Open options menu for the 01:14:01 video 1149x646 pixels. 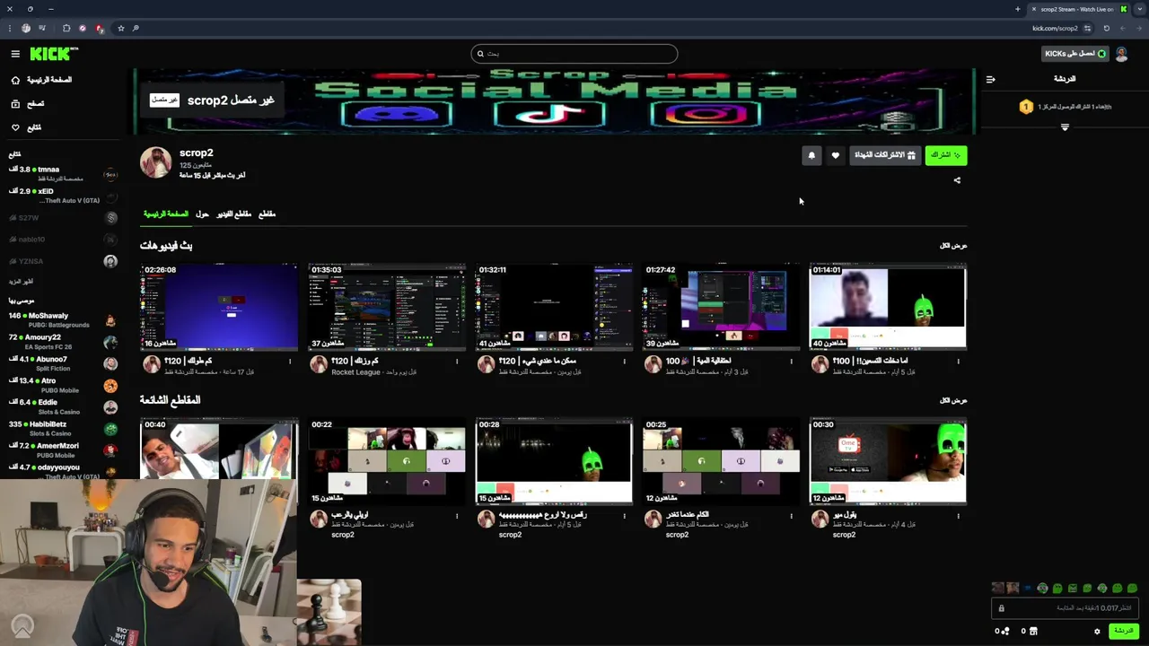pyautogui.click(x=958, y=362)
